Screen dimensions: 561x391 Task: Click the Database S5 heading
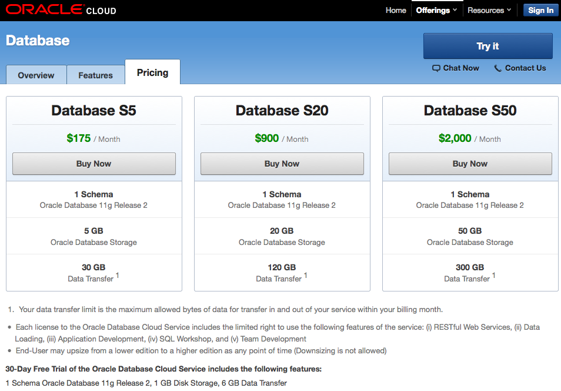(x=93, y=110)
